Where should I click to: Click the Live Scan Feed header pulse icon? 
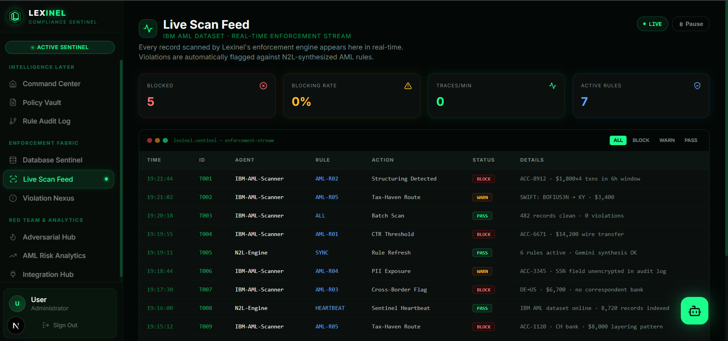(x=148, y=29)
